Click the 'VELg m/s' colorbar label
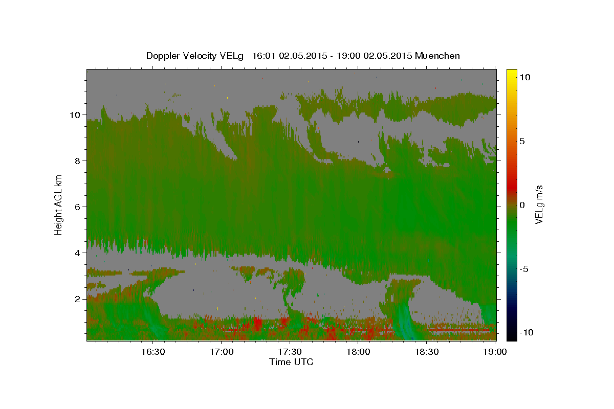Viewport: 614px width, 409px height. click(539, 204)
